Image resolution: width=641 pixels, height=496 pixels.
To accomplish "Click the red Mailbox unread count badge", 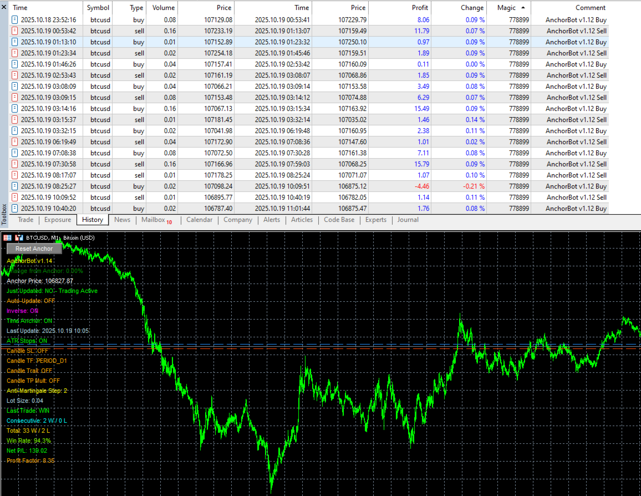I will point(169,222).
